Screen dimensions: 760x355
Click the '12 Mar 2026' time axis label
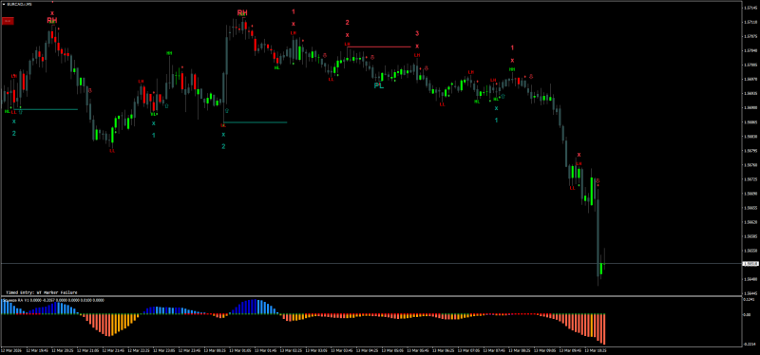pos(10,350)
